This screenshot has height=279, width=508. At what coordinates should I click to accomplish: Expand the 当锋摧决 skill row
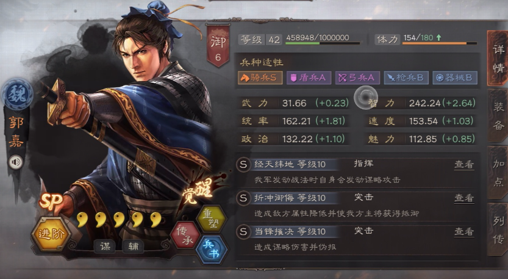[x=357, y=239]
